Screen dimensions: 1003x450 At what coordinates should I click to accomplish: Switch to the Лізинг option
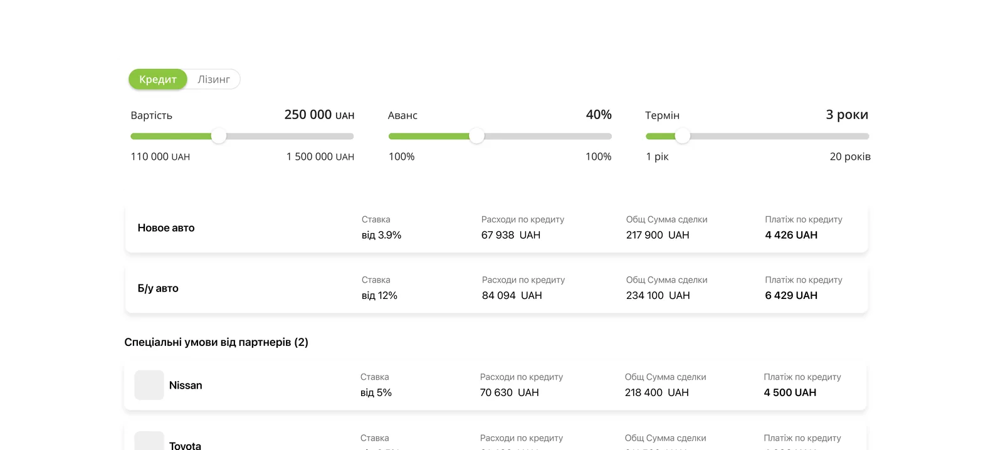pyautogui.click(x=214, y=80)
